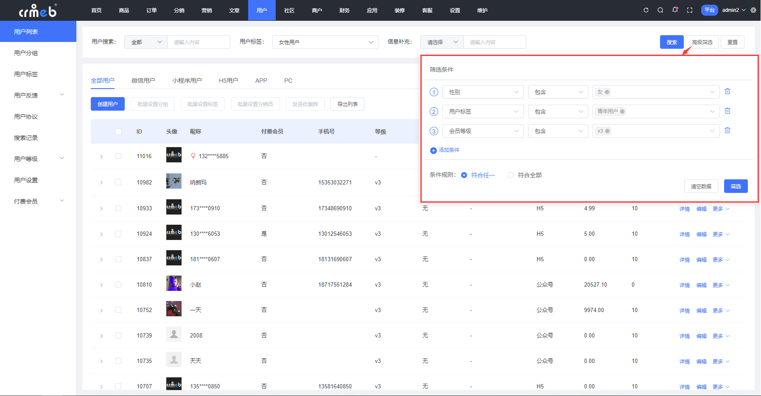Screen dimensions: 761x396
Task: Expand row details for user 10982
Action: (101, 182)
